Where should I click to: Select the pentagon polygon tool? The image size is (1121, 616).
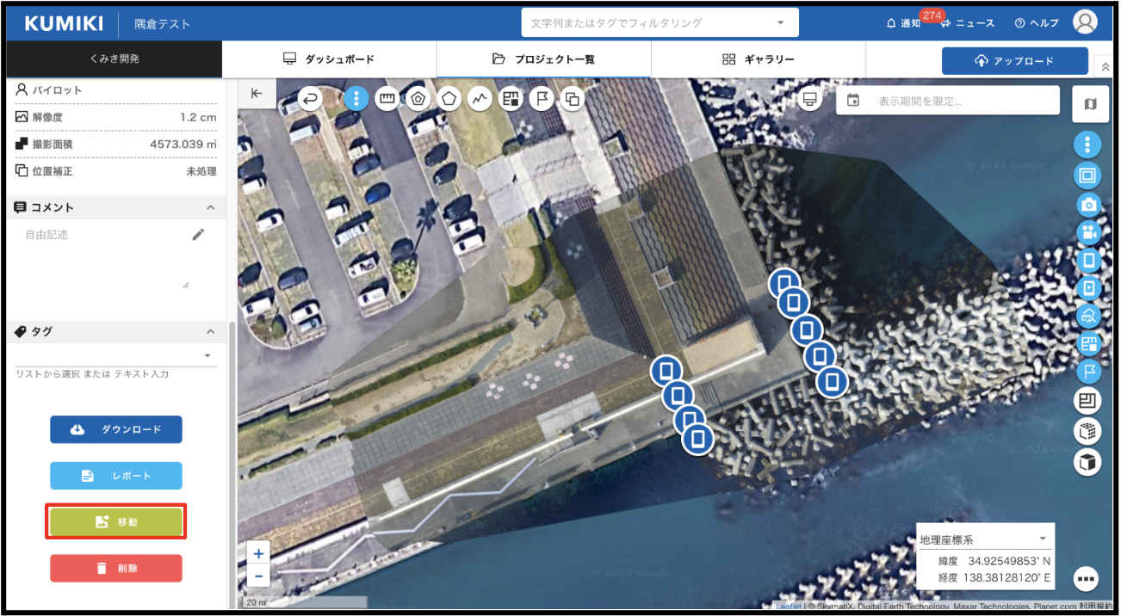449,99
